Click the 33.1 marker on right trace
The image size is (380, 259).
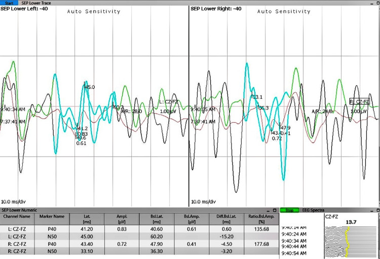tap(257, 97)
